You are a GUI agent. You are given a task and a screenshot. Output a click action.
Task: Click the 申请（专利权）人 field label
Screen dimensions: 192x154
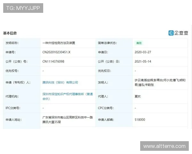pyautogui.click(x=18, y=82)
